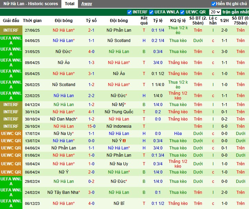Click the 4-0 score of Nữ Đức match 31/05/25
The height and width of the screenshot is (209, 249).
point(91,52)
